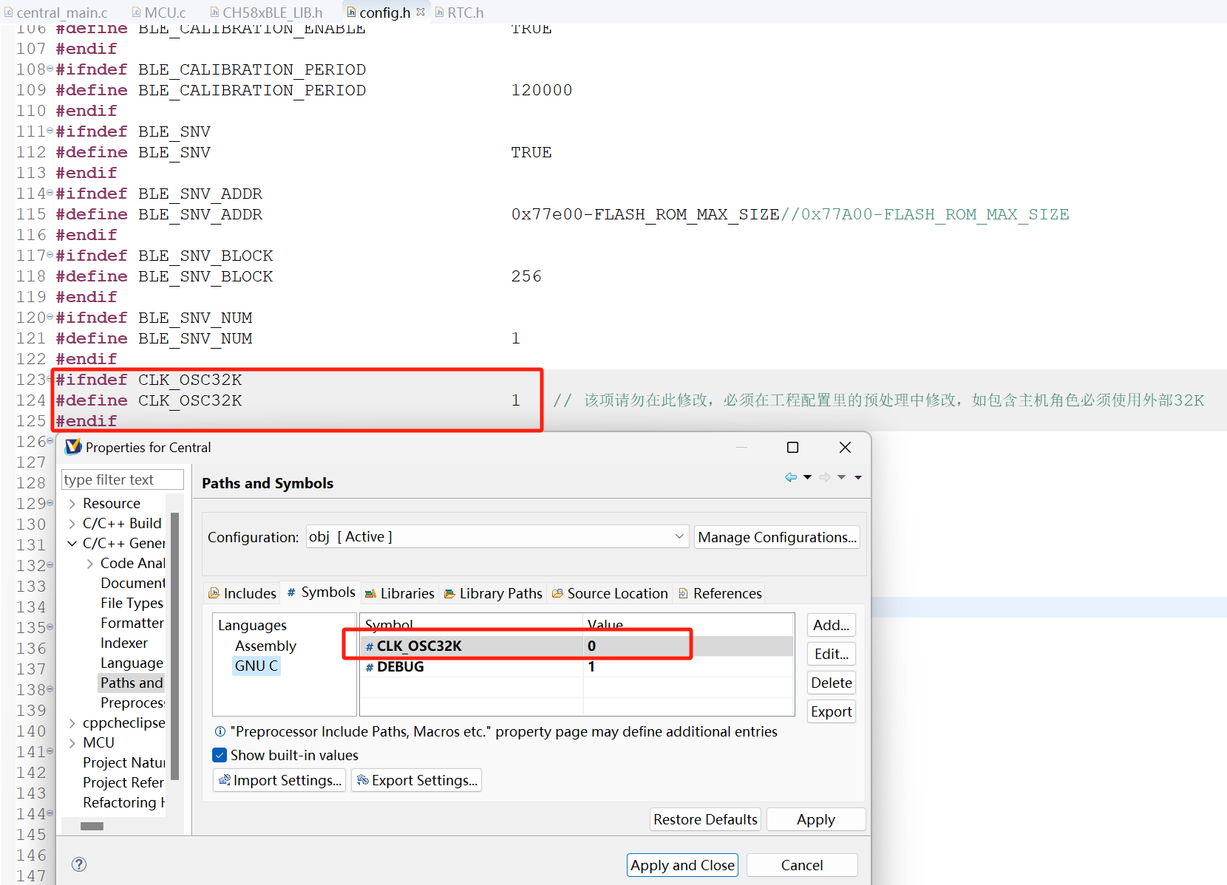Click the tree panel horizontal scrollbar thumb
This screenshot has height=885, width=1227.
point(92,826)
